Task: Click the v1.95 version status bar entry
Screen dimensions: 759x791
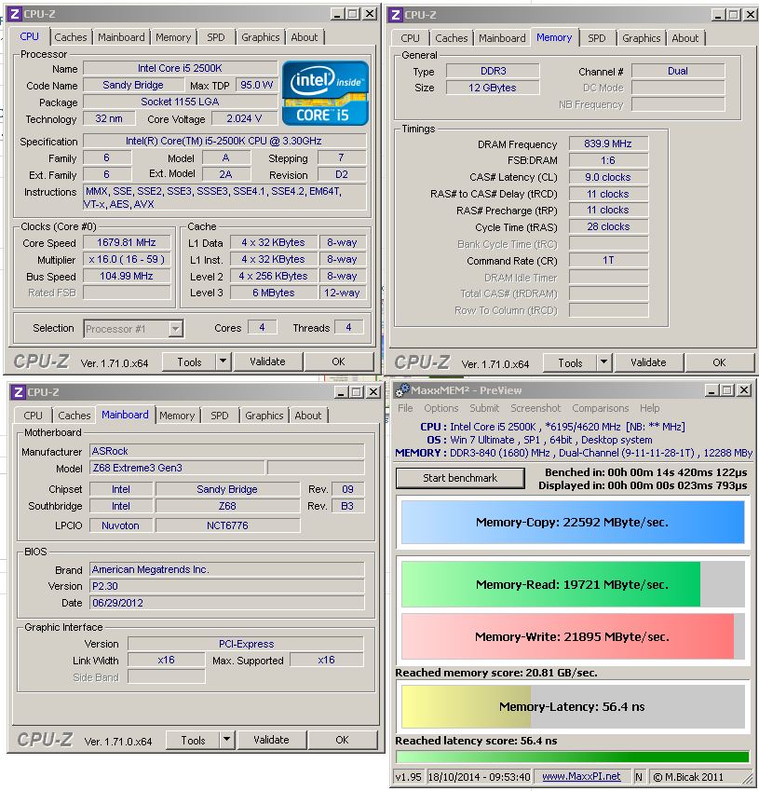Action: pos(408,777)
